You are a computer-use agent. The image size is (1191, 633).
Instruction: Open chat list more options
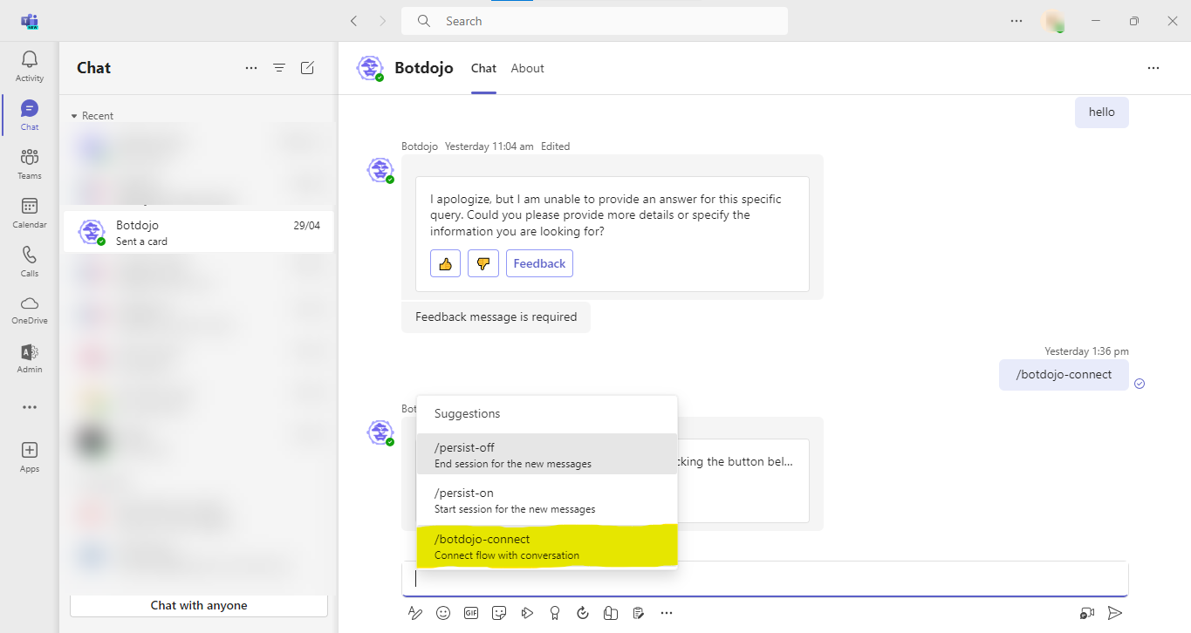pyautogui.click(x=251, y=68)
